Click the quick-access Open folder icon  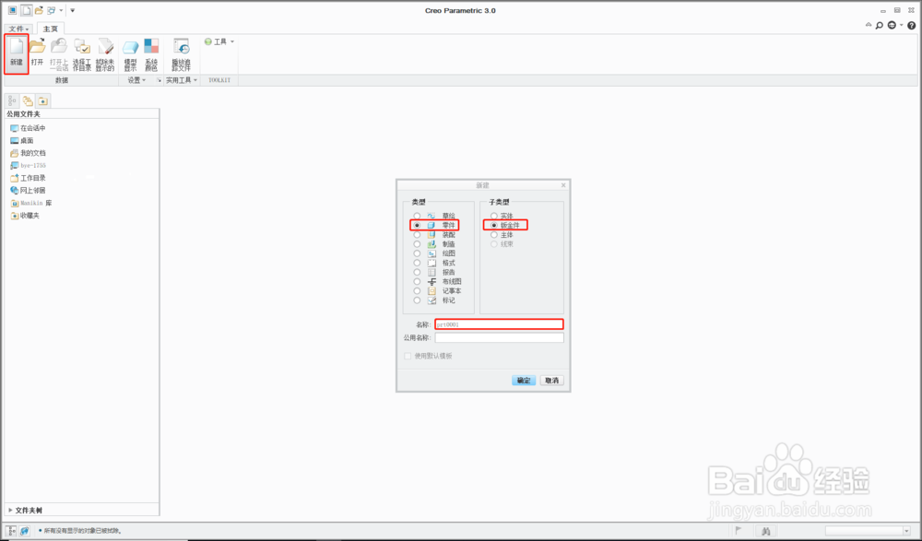tap(39, 10)
